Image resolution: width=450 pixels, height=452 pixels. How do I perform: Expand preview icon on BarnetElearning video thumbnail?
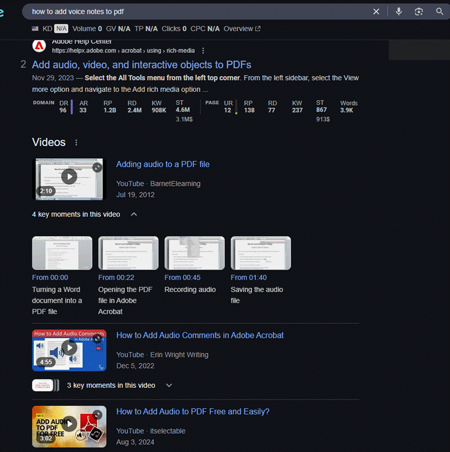[x=97, y=167]
